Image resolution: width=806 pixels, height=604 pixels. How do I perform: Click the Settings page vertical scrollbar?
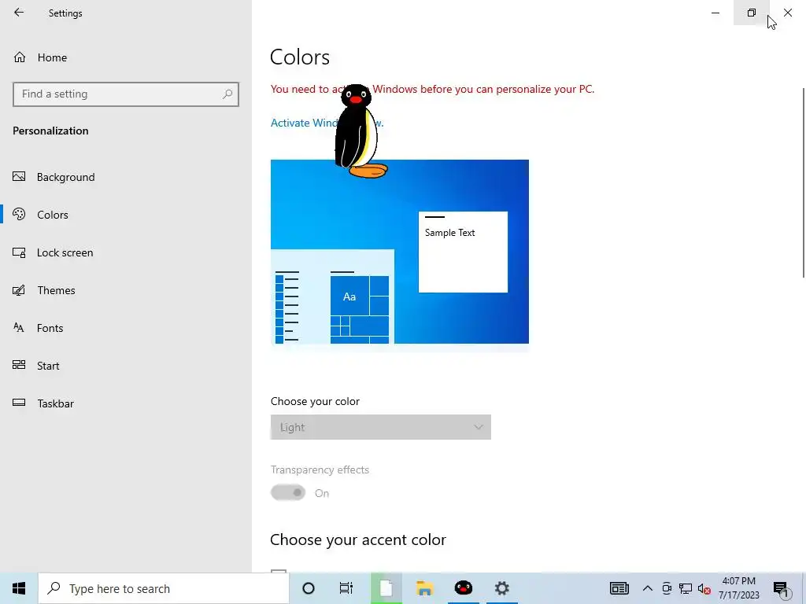[x=803, y=183]
